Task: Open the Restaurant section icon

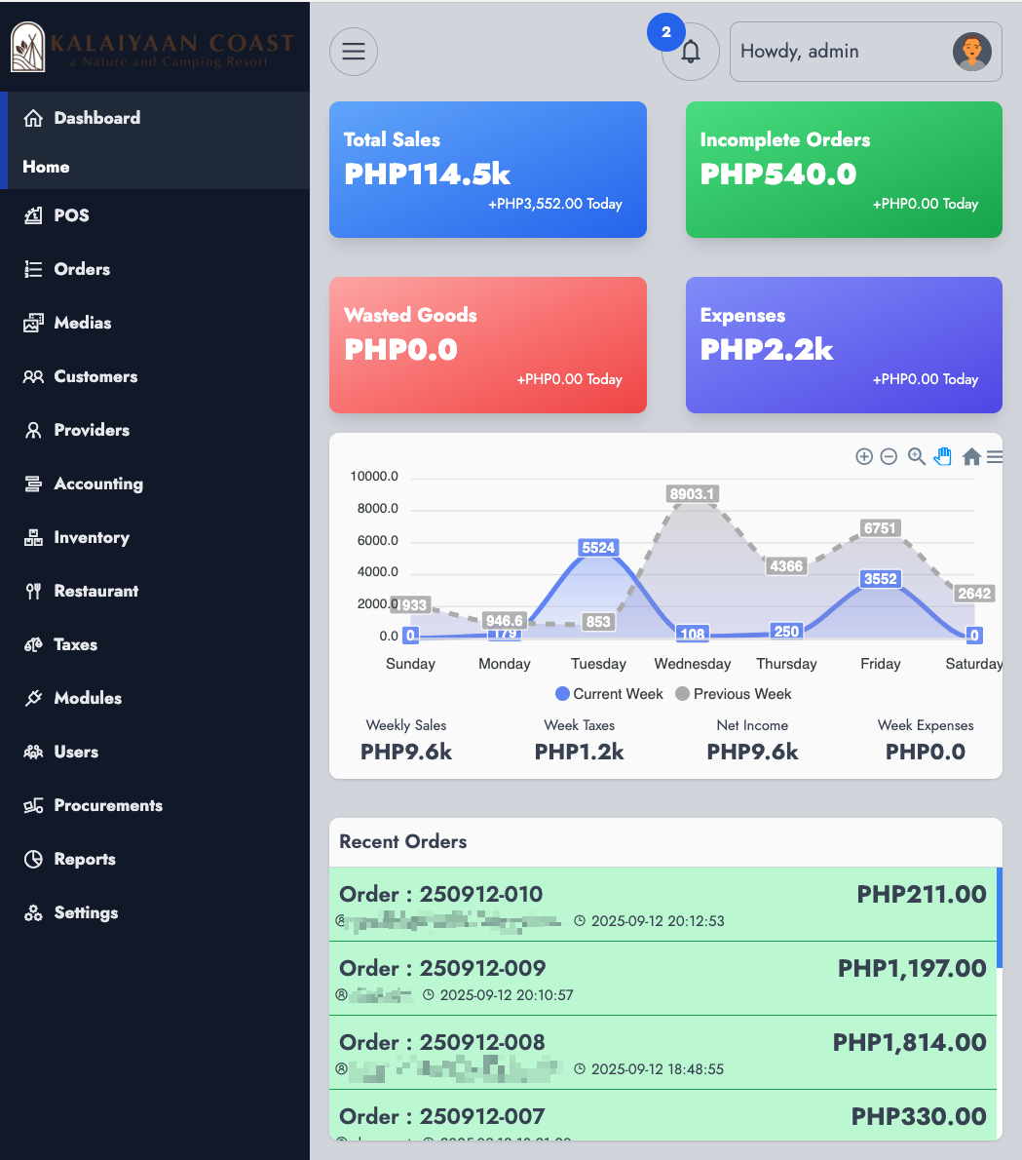Action: tap(33, 591)
